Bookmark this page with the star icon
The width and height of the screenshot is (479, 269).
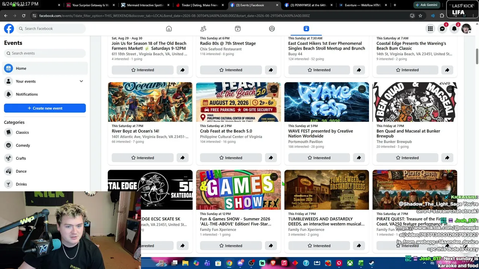coord(420,16)
